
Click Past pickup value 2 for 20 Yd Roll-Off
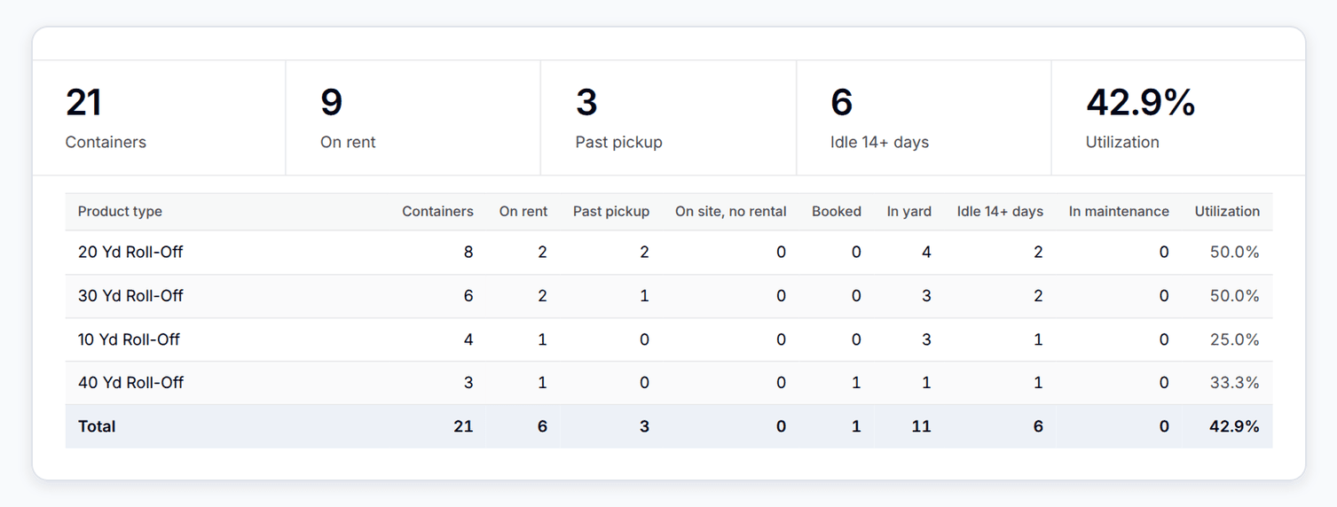pos(645,252)
